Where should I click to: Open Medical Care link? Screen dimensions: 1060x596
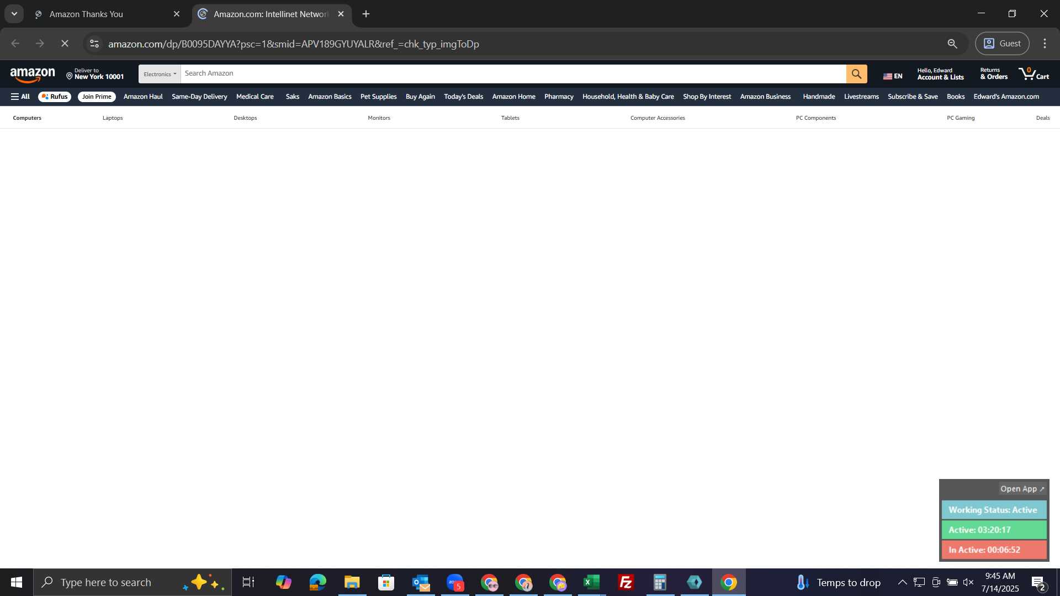click(255, 97)
